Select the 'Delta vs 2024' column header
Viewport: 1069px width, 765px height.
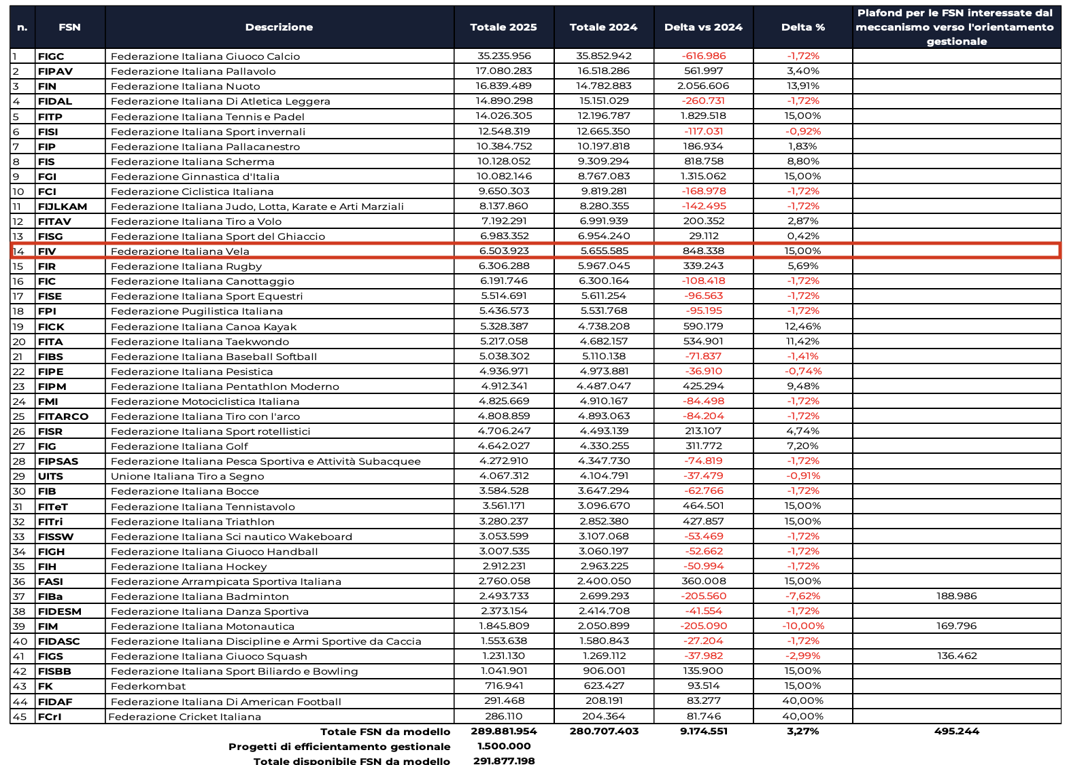(x=703, y=27)
